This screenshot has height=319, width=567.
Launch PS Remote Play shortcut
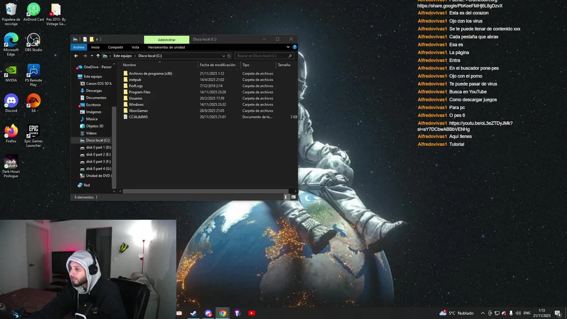point(33,75)
